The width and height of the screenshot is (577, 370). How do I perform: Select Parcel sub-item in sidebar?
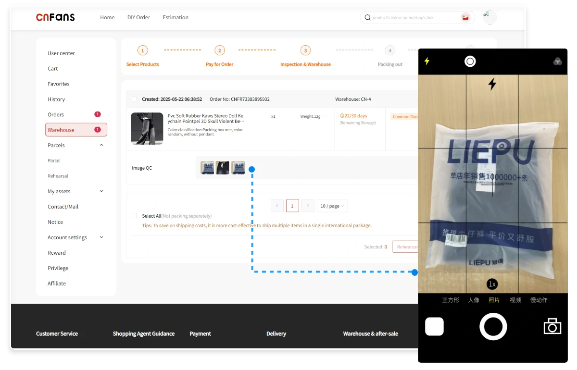click(x=54, y=160)
